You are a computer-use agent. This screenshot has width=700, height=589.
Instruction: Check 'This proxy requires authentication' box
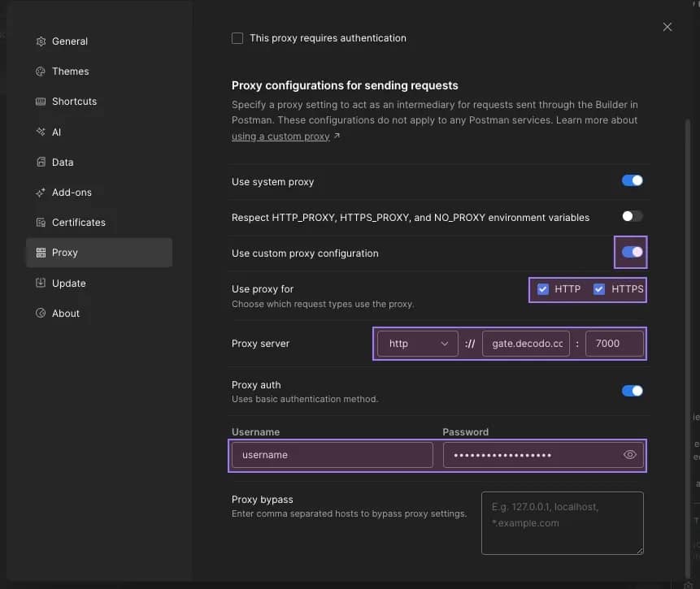pos(237,38)
